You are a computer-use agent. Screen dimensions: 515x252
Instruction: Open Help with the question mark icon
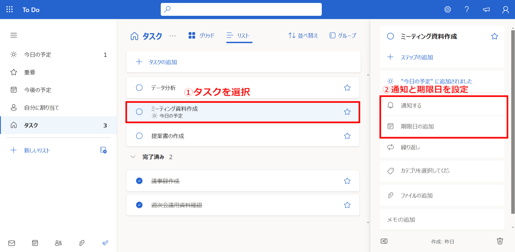click(466, 9)
